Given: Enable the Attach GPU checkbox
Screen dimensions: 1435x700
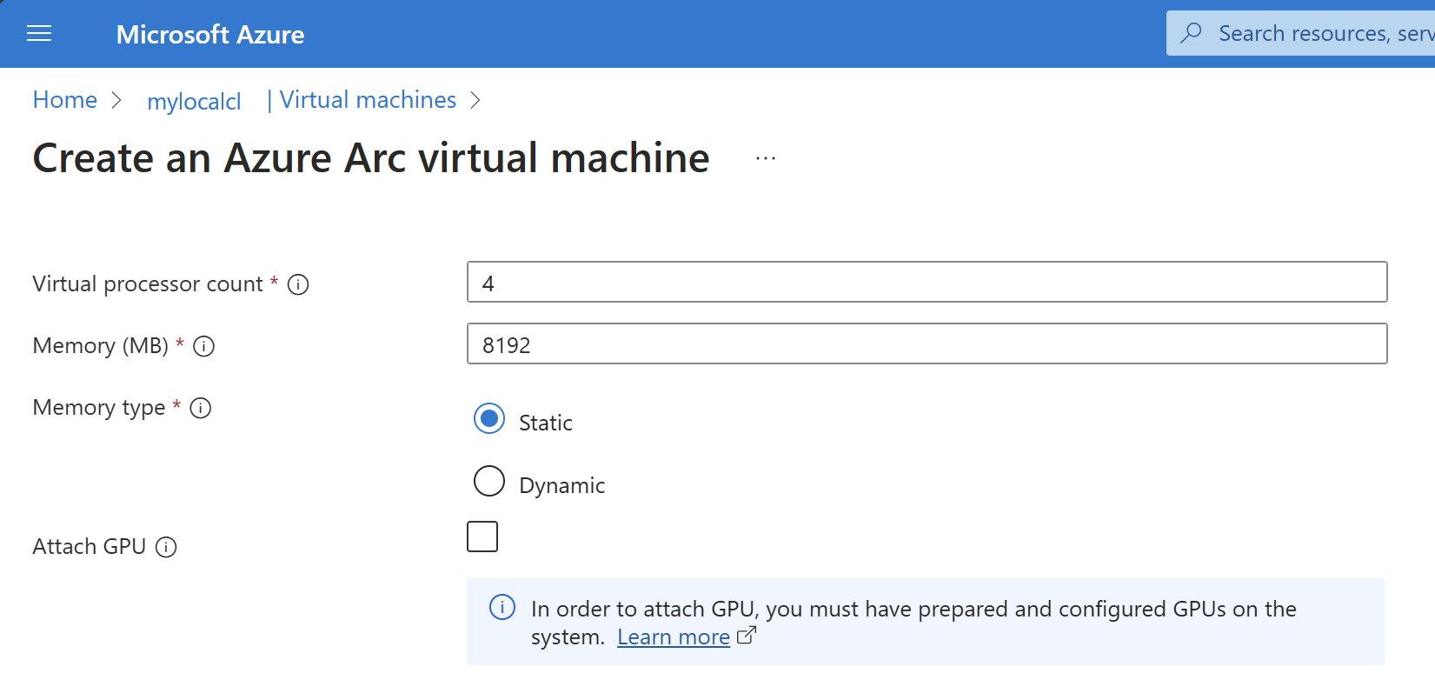Looking at the screenshot, I should click(x=482, y=537).
